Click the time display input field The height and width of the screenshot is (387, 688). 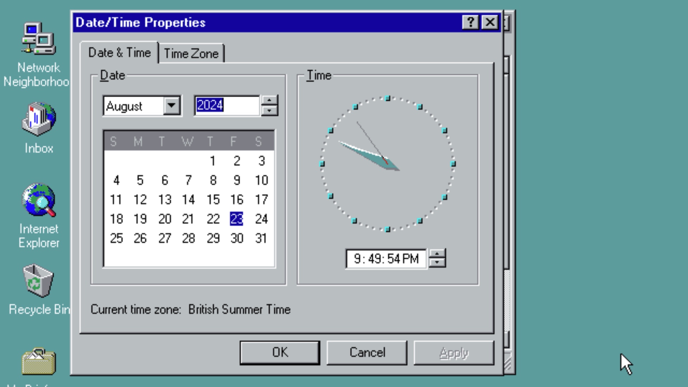(x=387, y=259)
